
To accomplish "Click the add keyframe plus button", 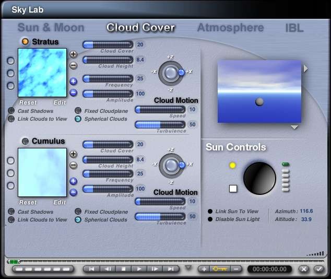I will click(x=204, y=269).
